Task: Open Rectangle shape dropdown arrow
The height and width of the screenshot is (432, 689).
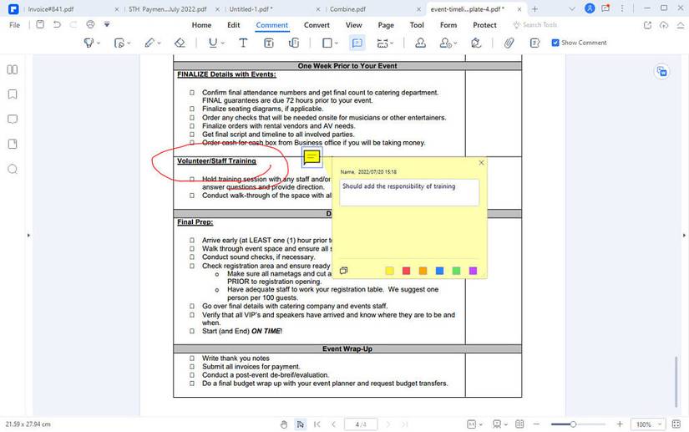Action: (337, 43)
